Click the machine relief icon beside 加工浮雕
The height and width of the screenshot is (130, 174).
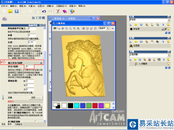click(5, 19)
